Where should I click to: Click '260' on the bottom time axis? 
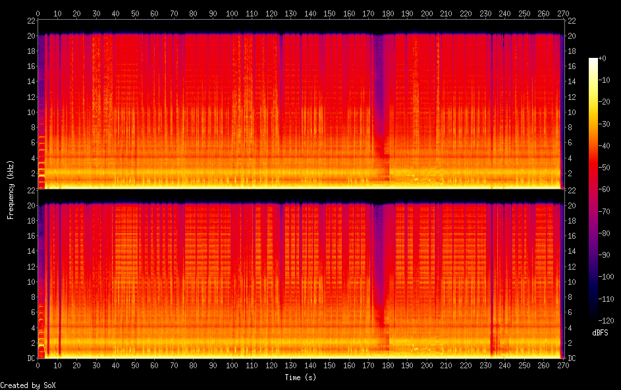click(x=543, y=366)
